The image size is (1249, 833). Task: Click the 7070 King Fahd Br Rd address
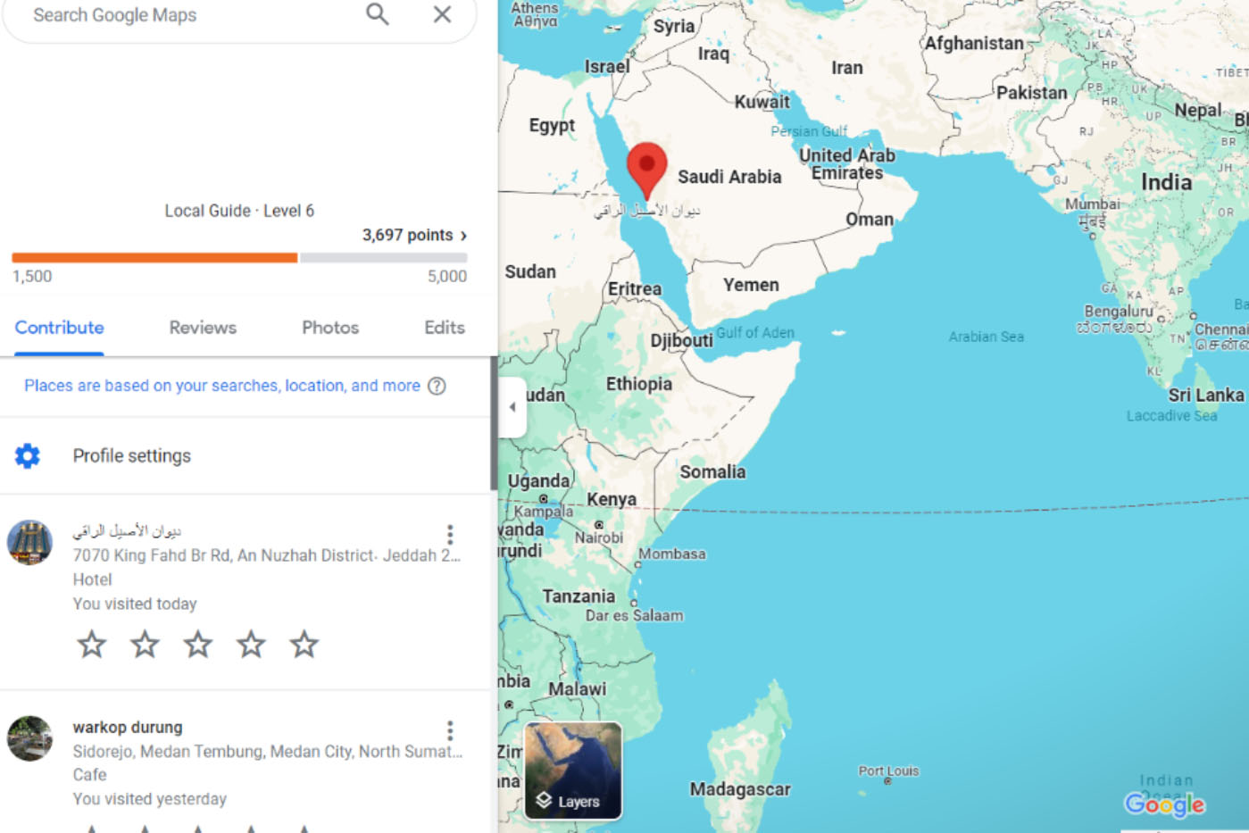click(267, 555)
